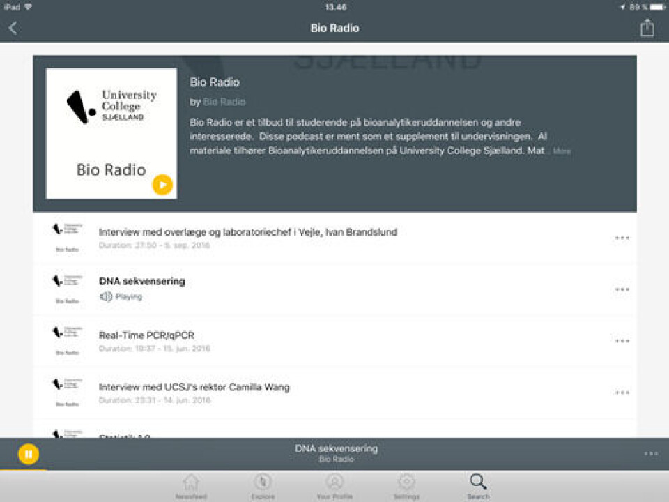Open Interview med UCSJ's rektor Camilla Wang
The width and height of the screenshot is (669, 502).
tap(194, 387)
